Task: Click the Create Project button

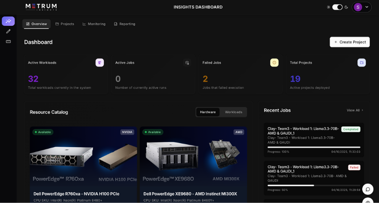Action: [350, 42]
